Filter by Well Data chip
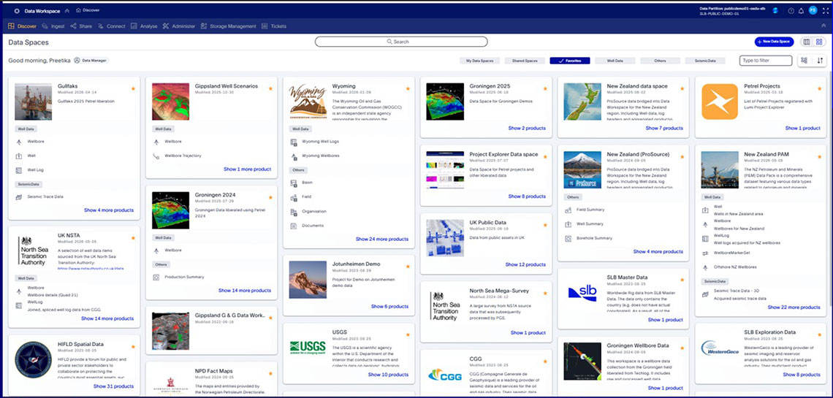 [615, 61]
